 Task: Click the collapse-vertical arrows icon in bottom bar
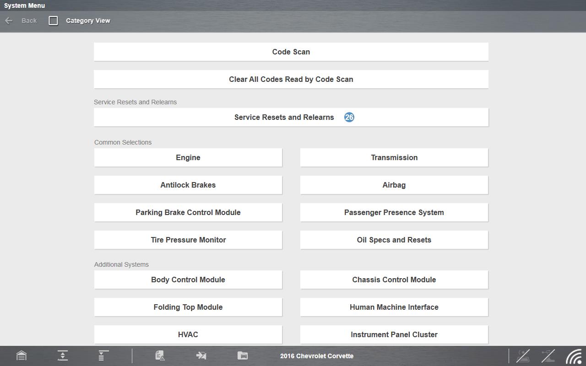63,355
